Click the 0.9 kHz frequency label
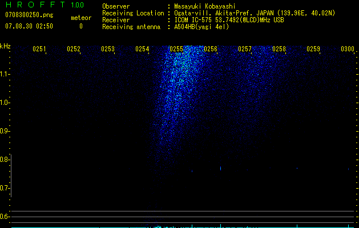 pos(5,131)
